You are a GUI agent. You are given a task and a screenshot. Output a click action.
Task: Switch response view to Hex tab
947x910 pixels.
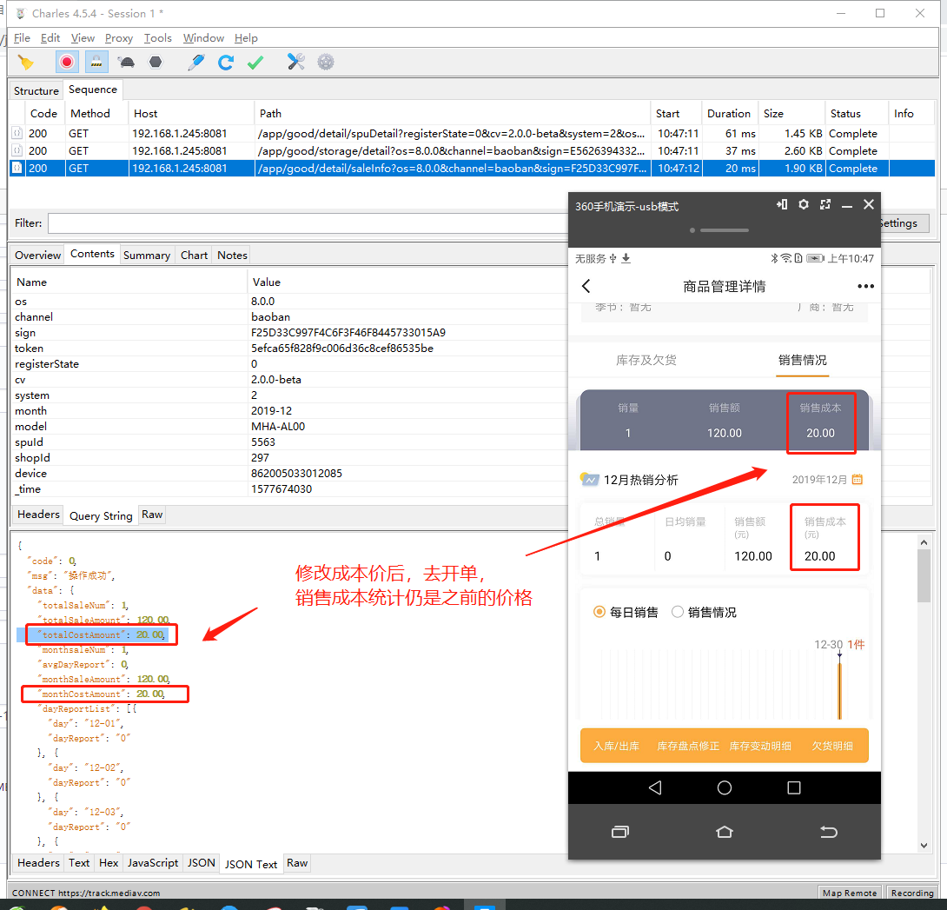(109, 863)
